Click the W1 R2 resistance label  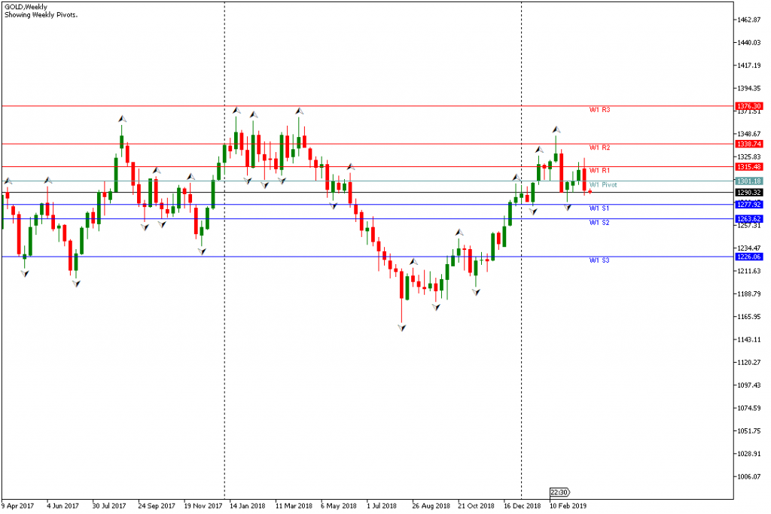[599, 148]
